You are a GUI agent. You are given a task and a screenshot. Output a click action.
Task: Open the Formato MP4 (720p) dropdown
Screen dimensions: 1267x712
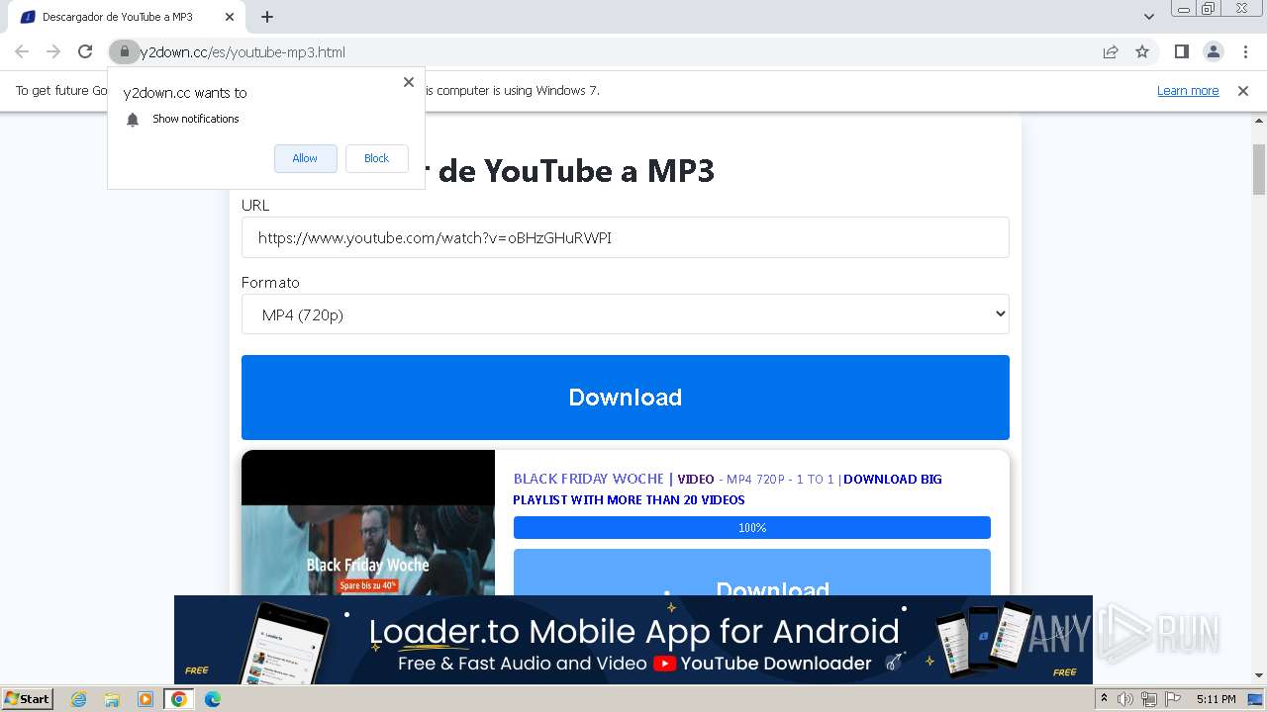click(626, 314)
